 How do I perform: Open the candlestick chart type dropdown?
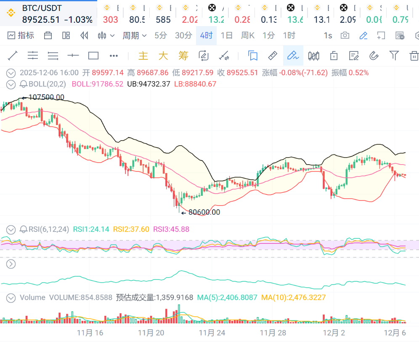(106, 35)
